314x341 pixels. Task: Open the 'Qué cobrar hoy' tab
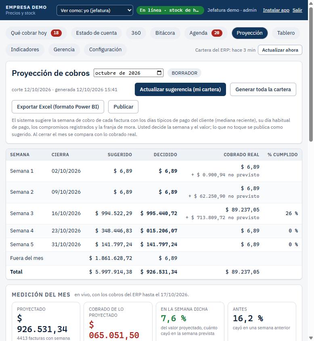click(x=36, y=33)
